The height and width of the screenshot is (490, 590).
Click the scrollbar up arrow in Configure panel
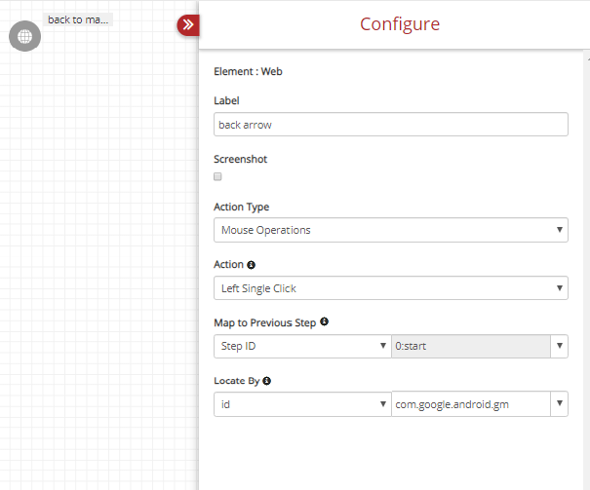click(x=588, y=58)
